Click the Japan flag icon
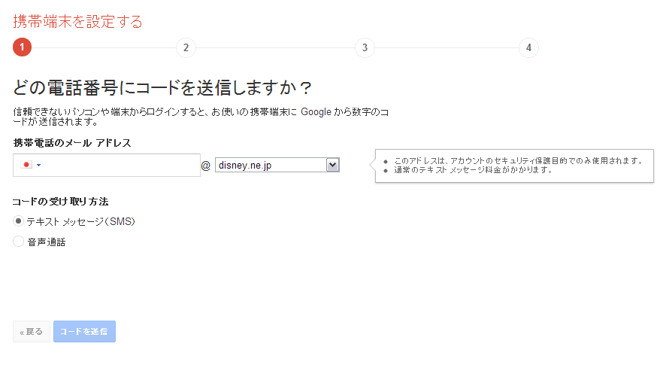Viewport: 657px width, 365px height. point(27,165)
